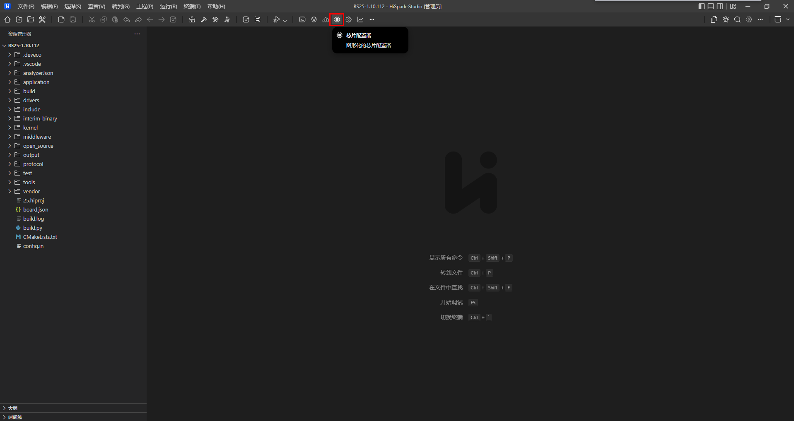Click the hammer build icon
The width and height of the screenshot is (794, 421).
point(204,19)
